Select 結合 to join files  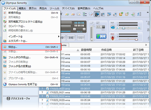click(31, 47)
